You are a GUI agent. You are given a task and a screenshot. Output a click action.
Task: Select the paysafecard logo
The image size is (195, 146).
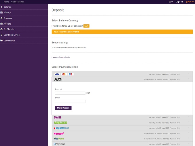point(61,128)
